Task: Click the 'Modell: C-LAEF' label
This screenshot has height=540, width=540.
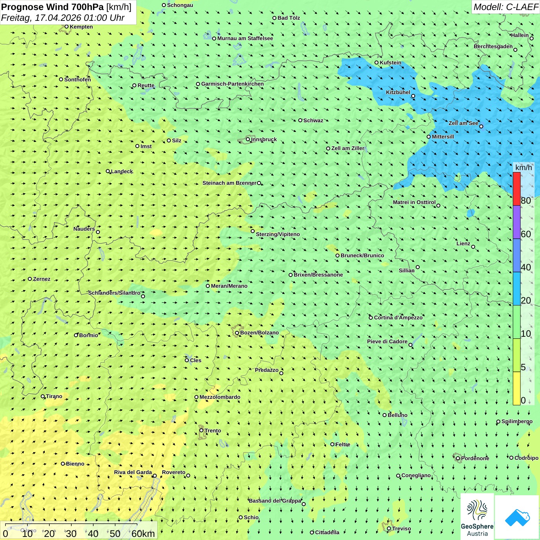Action: [x=506, y=7]
